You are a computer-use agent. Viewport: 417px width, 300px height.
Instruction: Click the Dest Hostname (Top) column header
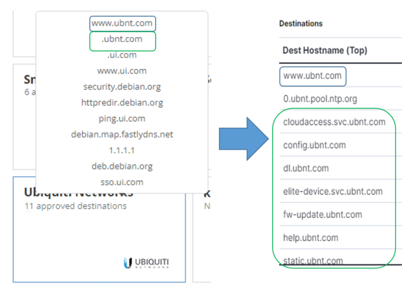(x=325, y=50)
